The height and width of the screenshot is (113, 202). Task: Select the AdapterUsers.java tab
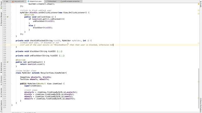[x=35, y=1]
